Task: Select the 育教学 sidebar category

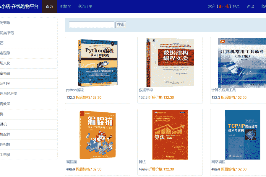Action: (x=28, y=104)
